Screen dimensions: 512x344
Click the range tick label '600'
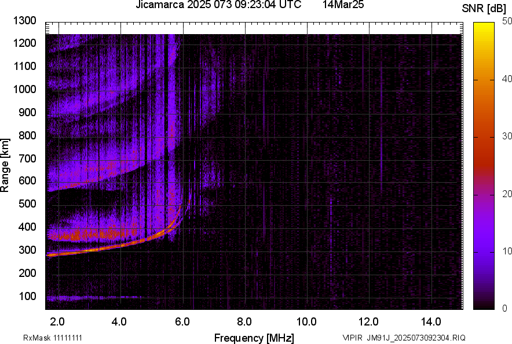point(27,180)
